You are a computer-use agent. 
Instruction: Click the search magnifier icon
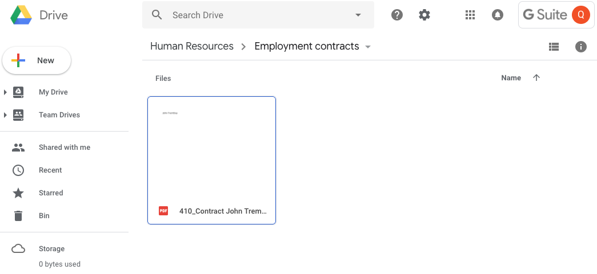pyautogui.click(x=157, y=15)
